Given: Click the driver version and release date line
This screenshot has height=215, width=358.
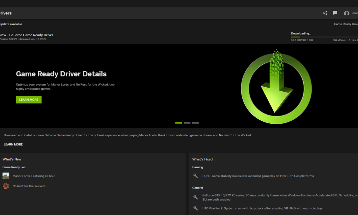Looking at the screenshot, I should (23, 39).
